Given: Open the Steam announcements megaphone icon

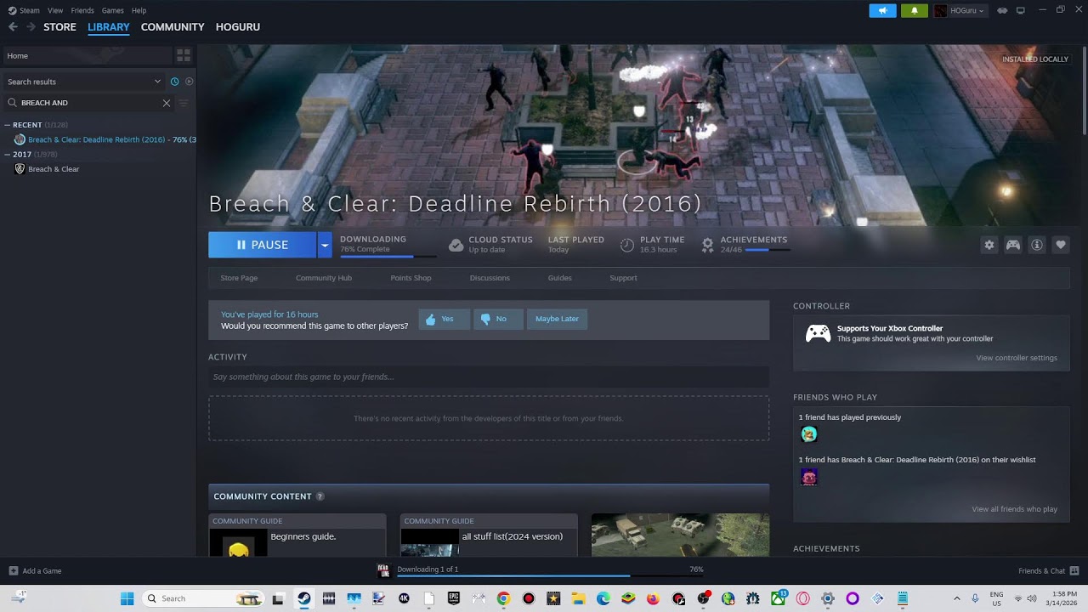Looking at the screenshot, I should [x=882, y=10].
